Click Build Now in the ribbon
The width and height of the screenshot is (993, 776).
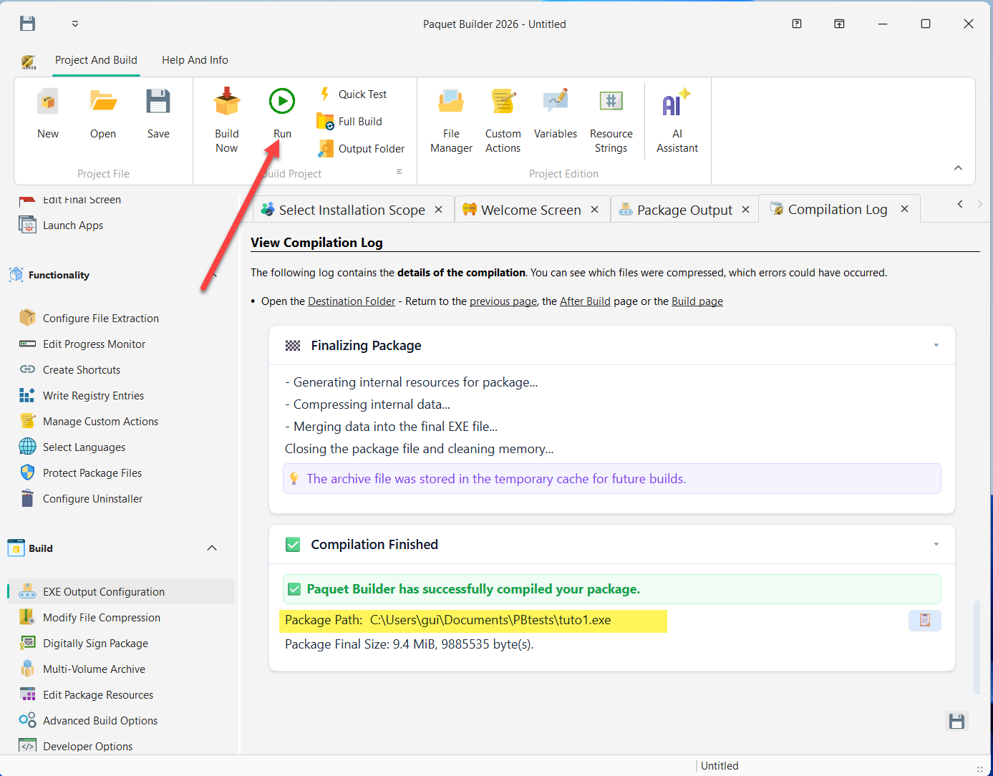tap(227, 118)
